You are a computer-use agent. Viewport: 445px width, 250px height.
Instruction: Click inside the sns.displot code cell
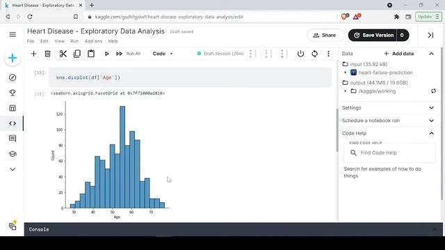click(190, 77)
